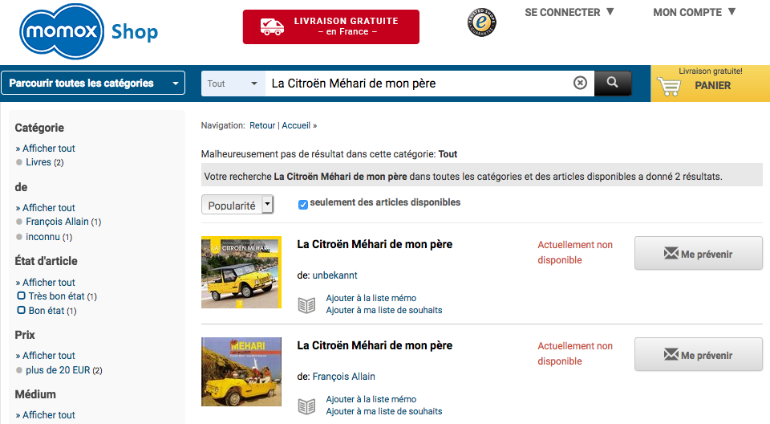770x424 pixels.
Task: Click the PANIER label in the cart button
Action: (x=712, y=86)
